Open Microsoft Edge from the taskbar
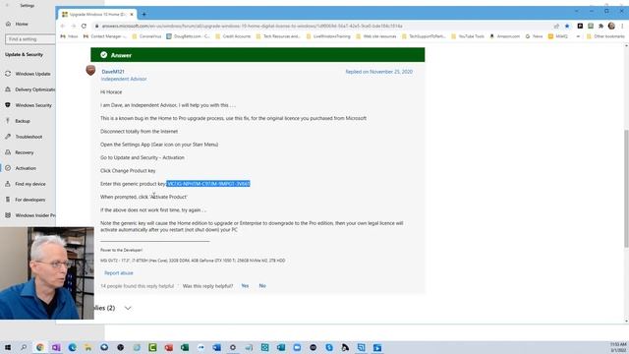The image size is (629, 354). 72,347
